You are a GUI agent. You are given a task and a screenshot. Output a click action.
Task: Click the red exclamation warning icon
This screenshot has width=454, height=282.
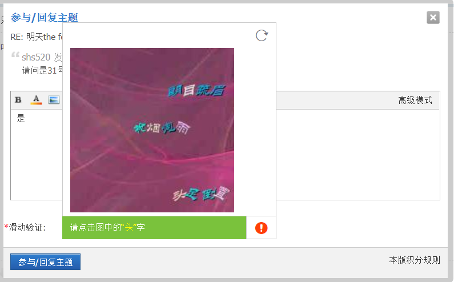coord(261,228)
